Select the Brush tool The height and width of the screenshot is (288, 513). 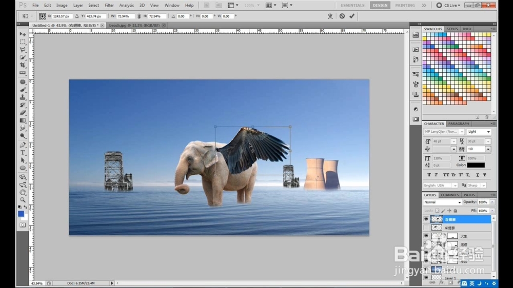23,89
